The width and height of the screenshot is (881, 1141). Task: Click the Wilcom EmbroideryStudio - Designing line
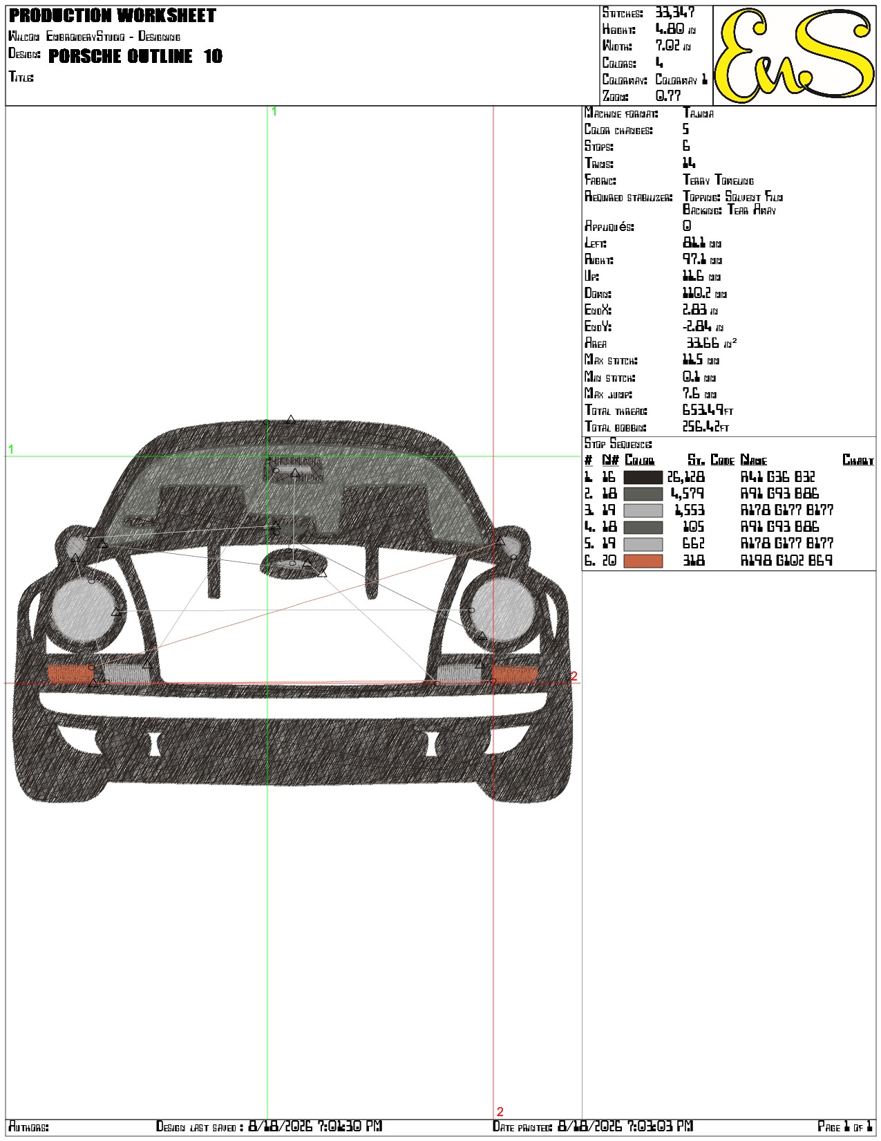(x=94, y=37)
